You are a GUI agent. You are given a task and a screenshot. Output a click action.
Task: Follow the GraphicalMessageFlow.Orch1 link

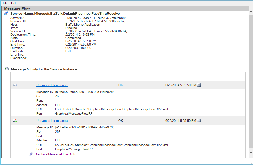(x=56, y=154)
